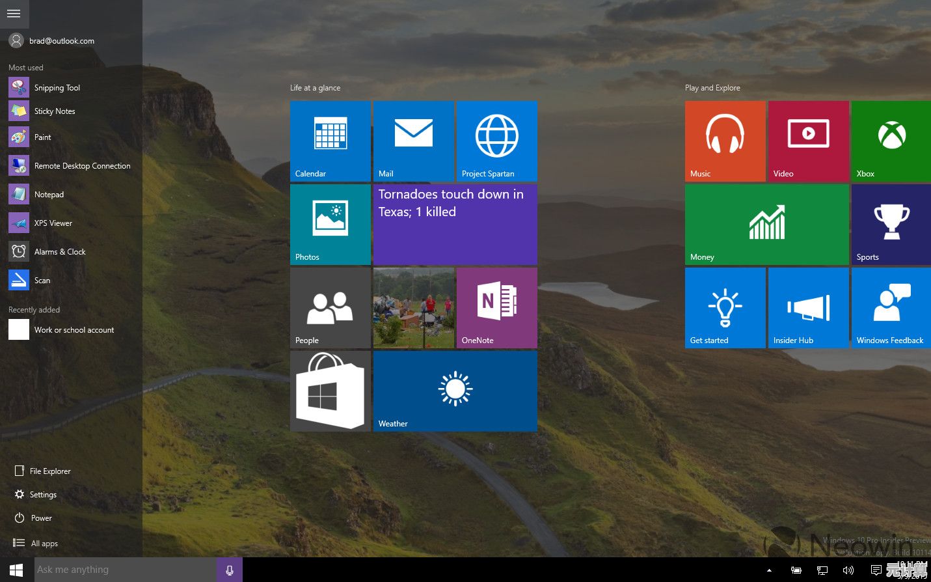Click the Windows Start button
Screen dimensions: 931x582
pyautogui.click(x=16, y=570)
